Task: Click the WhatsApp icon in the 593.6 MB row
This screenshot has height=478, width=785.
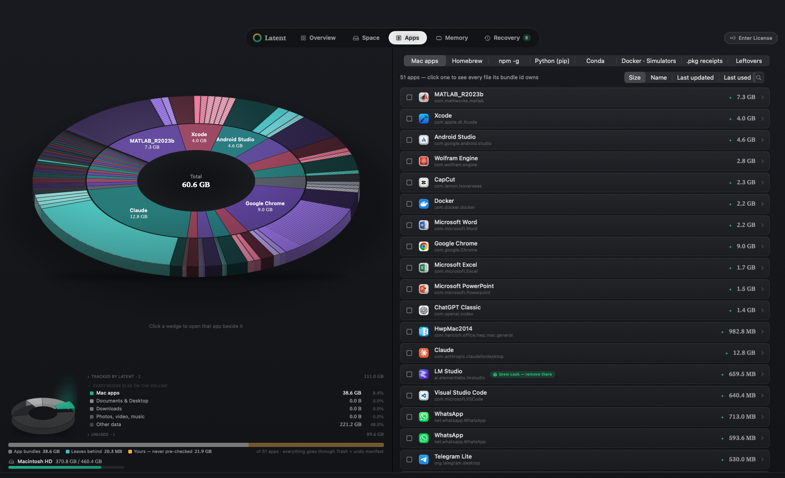Action: (424, 438)
